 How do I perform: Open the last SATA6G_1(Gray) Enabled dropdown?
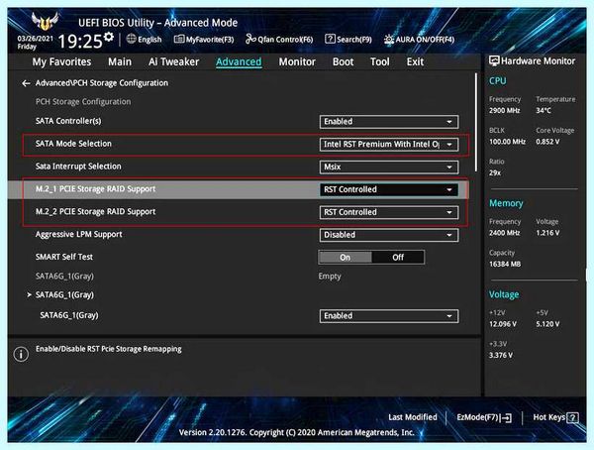[x=389, y=315]
